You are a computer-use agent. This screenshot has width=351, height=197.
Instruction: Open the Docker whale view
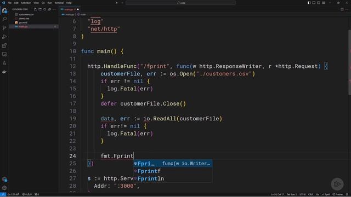[x=4, y=72]
